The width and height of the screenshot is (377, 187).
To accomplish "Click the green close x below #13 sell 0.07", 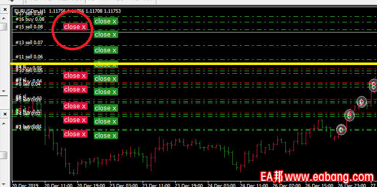I will [x=106, y=50].
